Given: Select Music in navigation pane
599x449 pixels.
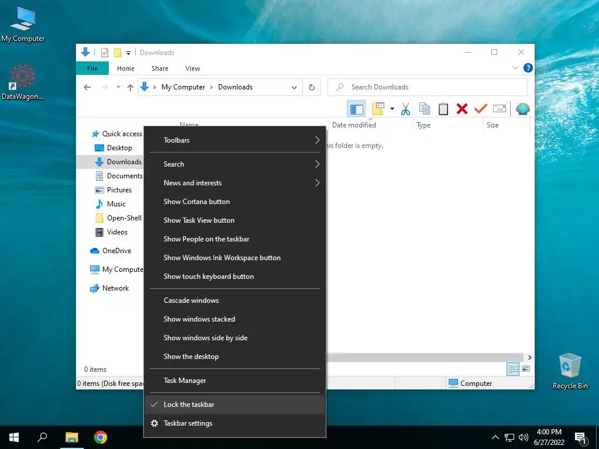Looking at the screenshot, I should click(110, 204).
